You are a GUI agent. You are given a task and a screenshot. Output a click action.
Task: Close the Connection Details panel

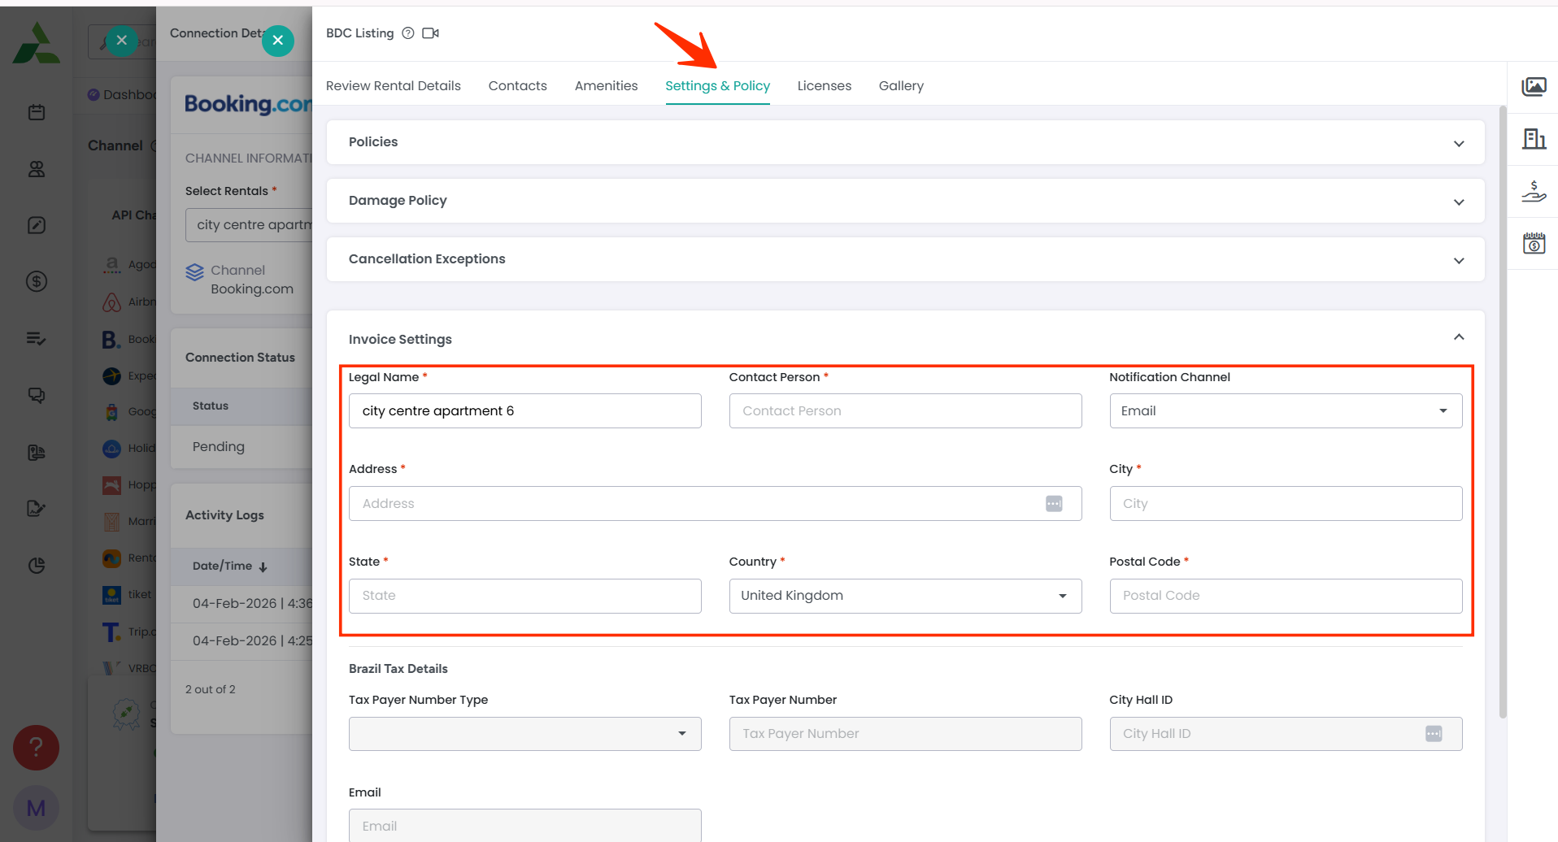[278, 40]
